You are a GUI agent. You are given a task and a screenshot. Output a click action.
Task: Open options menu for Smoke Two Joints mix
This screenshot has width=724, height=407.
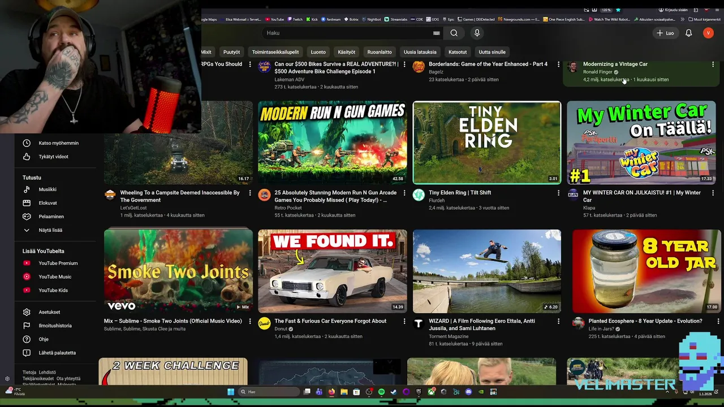[x=249, y=321]
